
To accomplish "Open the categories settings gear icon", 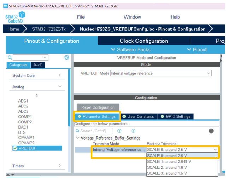I will [x=66, y=57].
